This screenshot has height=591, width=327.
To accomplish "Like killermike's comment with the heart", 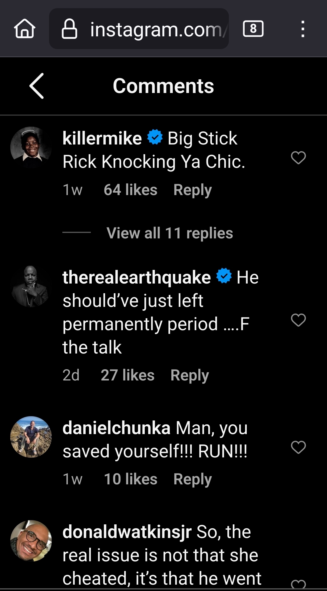I will [x=298, y=158].
